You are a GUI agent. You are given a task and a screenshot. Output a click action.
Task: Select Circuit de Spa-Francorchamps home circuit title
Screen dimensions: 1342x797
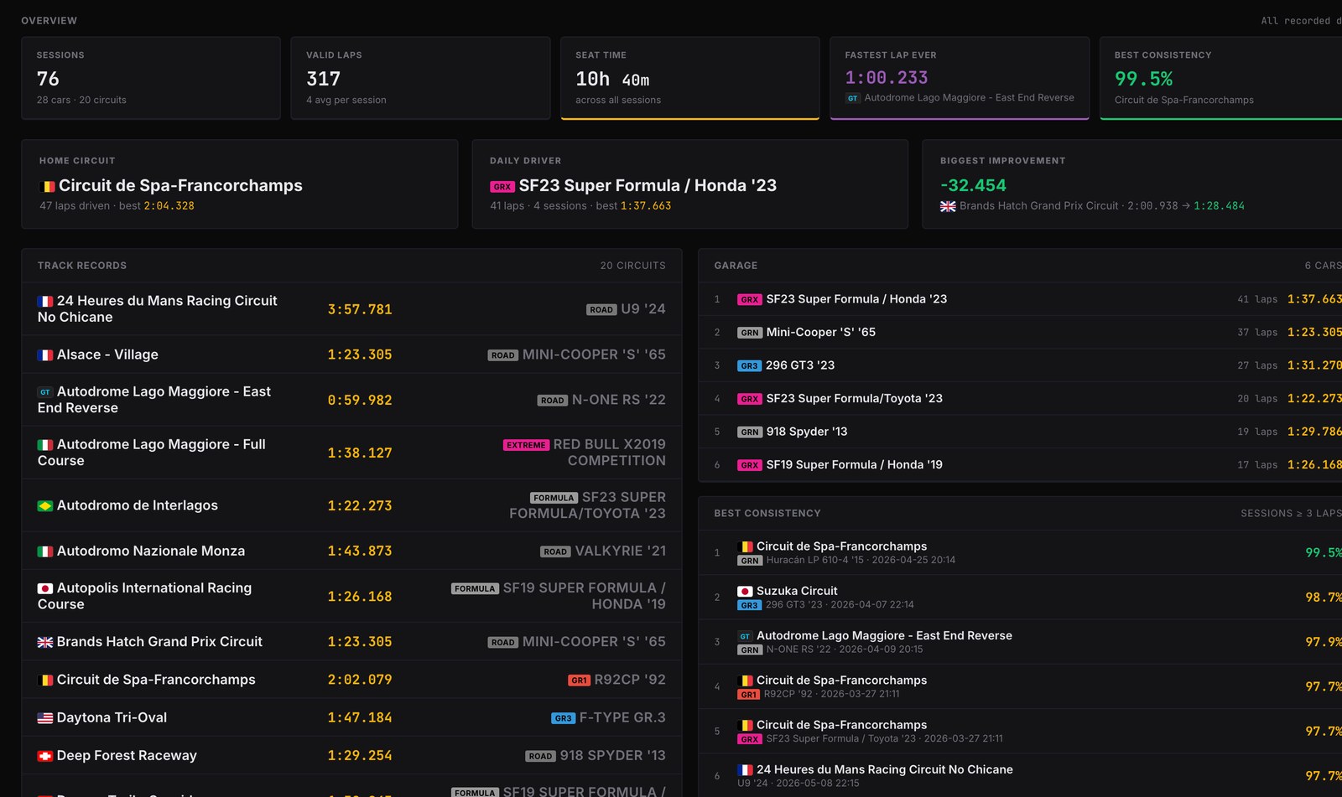pyautogui.click(x=180, y=186)
